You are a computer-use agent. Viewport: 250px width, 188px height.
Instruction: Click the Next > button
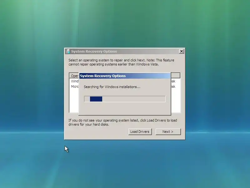coord(168,132)
